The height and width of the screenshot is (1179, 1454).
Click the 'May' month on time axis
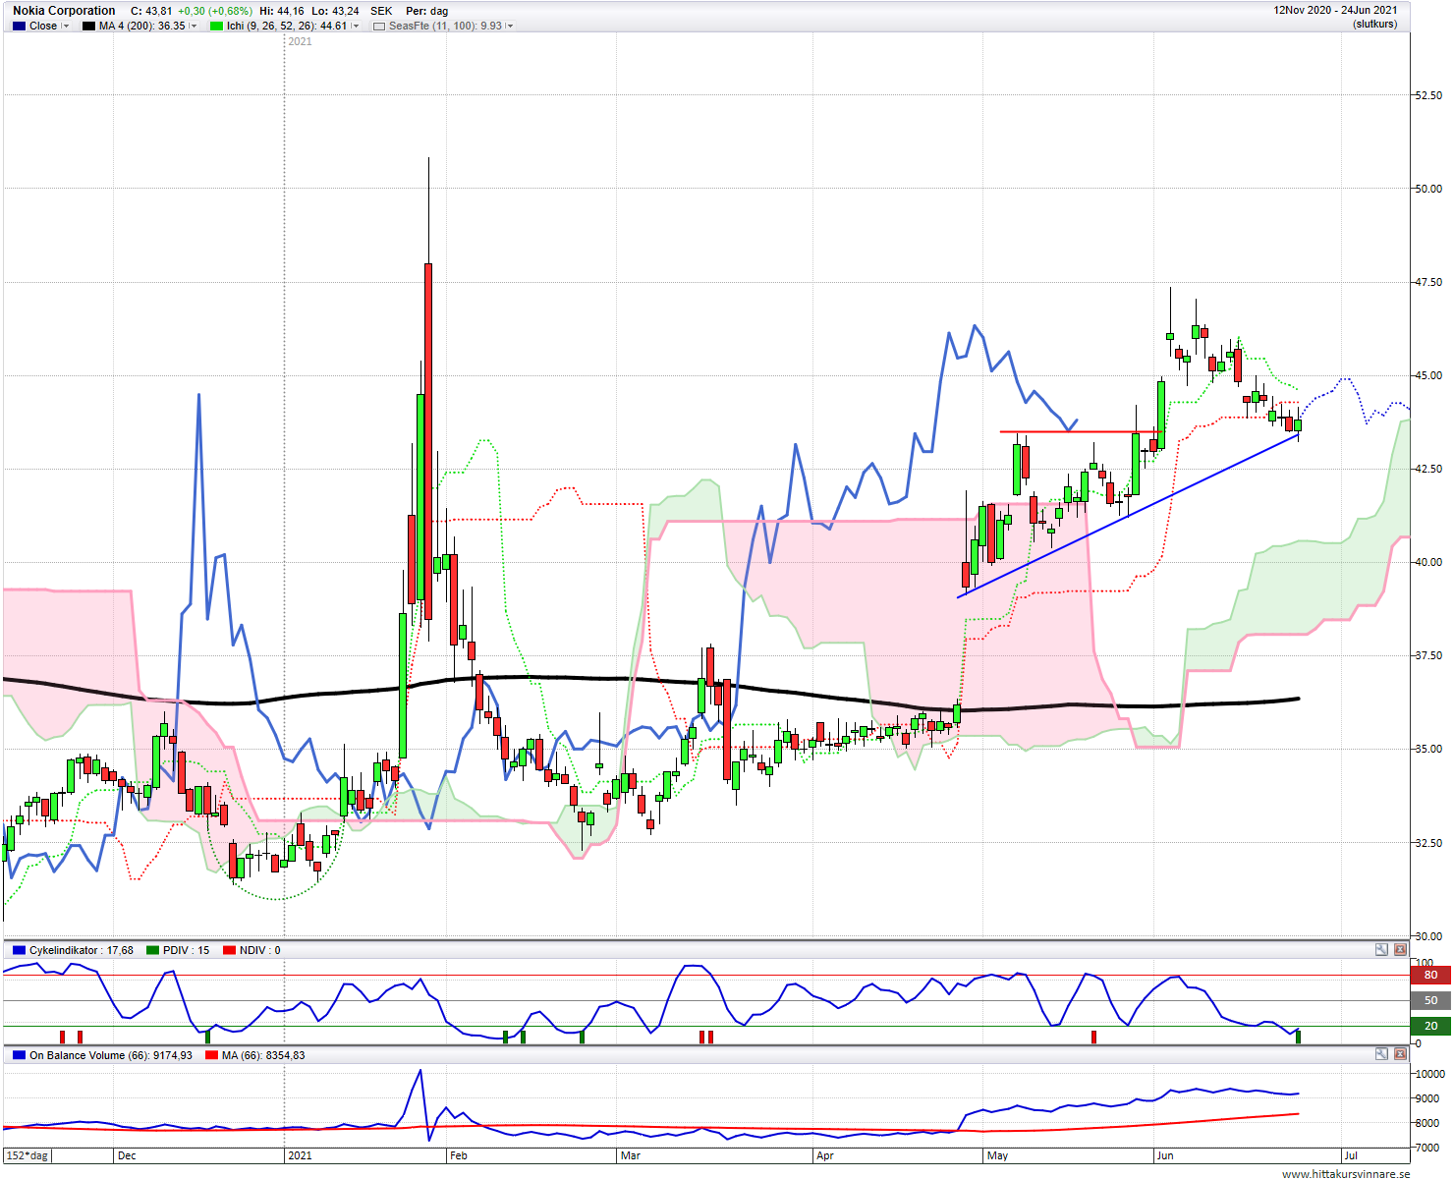[997, 1155]
